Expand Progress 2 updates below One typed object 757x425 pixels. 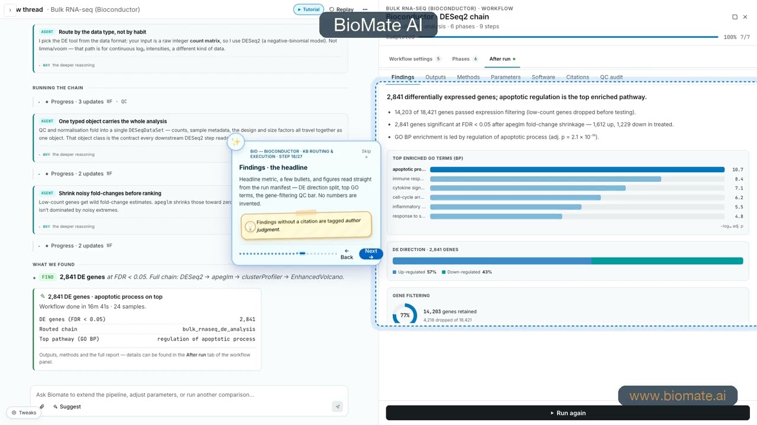pos(76,174)
